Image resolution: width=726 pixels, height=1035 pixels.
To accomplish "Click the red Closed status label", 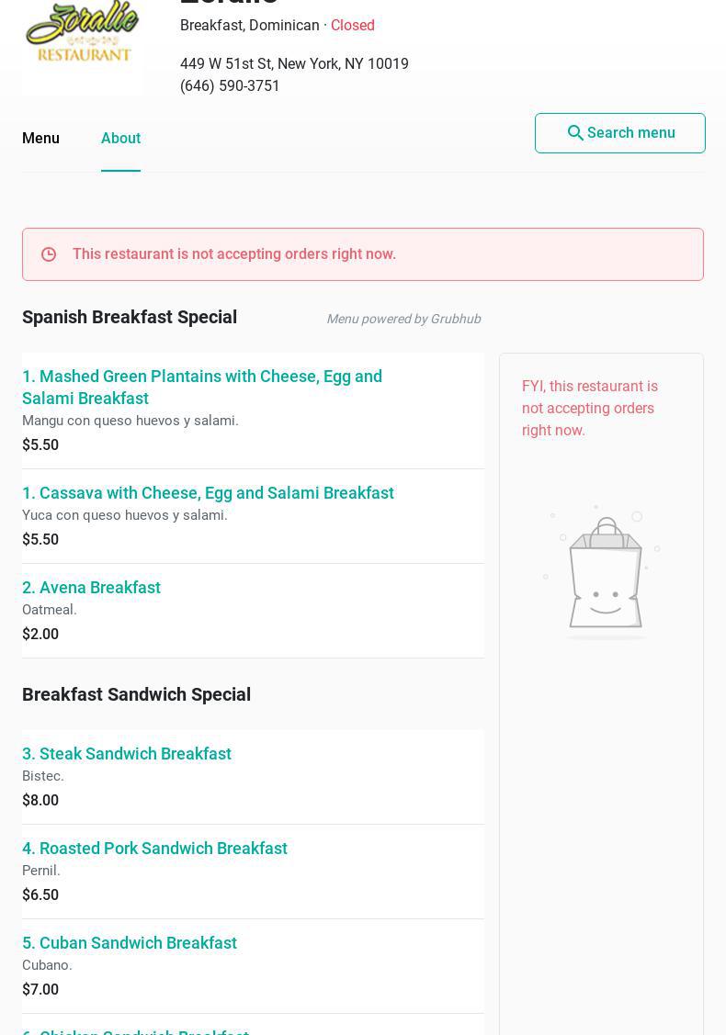I will pyautogui.click(x=353, y=25).
